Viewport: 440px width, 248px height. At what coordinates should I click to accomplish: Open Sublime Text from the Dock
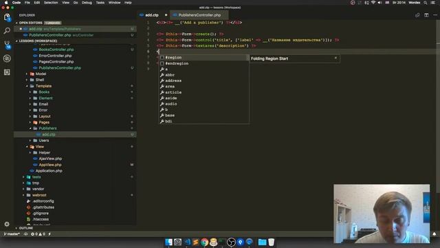pyautogui.click(x=195, y=242)
